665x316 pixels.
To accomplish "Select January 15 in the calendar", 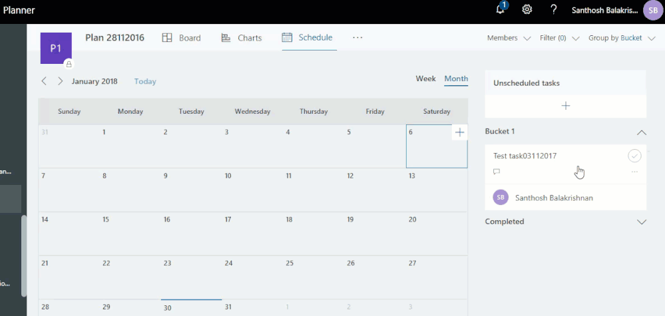I will coord(130,234).
